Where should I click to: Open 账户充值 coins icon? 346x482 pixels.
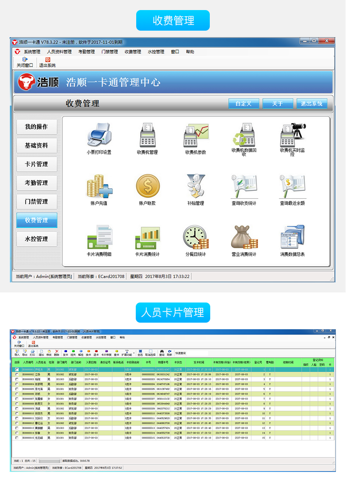[99, 186]
